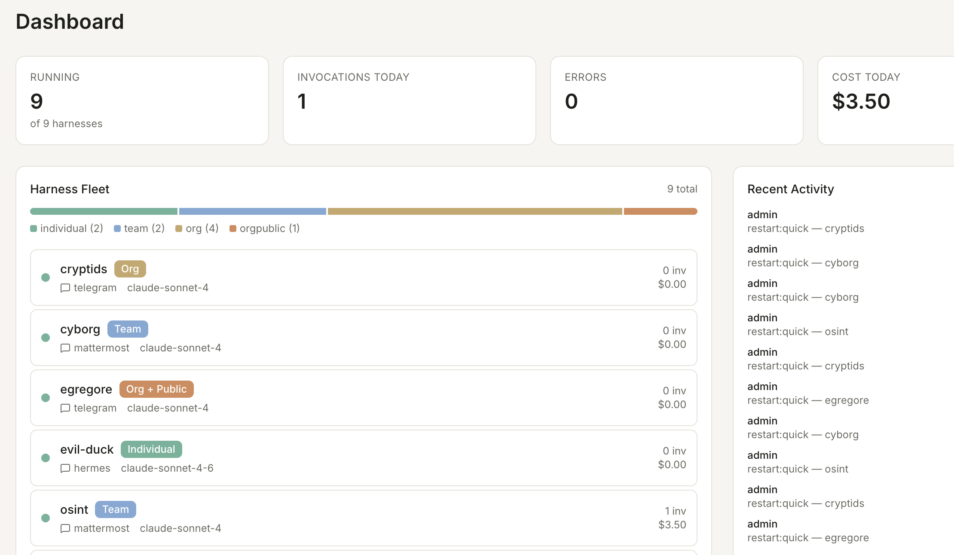Click the orange orgpublic segment of fleet bar
The height and width of the screenshot is (555, 954).
660,211
